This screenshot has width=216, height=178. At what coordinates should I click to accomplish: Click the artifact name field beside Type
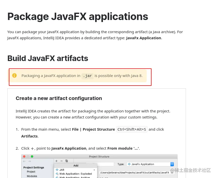100,164
